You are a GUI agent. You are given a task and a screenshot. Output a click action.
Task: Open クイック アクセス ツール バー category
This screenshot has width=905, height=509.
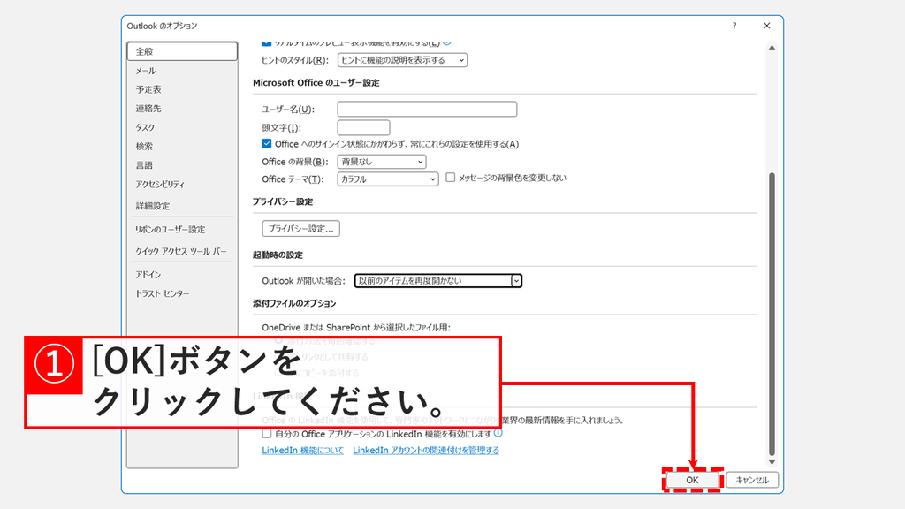coord(182,252)
